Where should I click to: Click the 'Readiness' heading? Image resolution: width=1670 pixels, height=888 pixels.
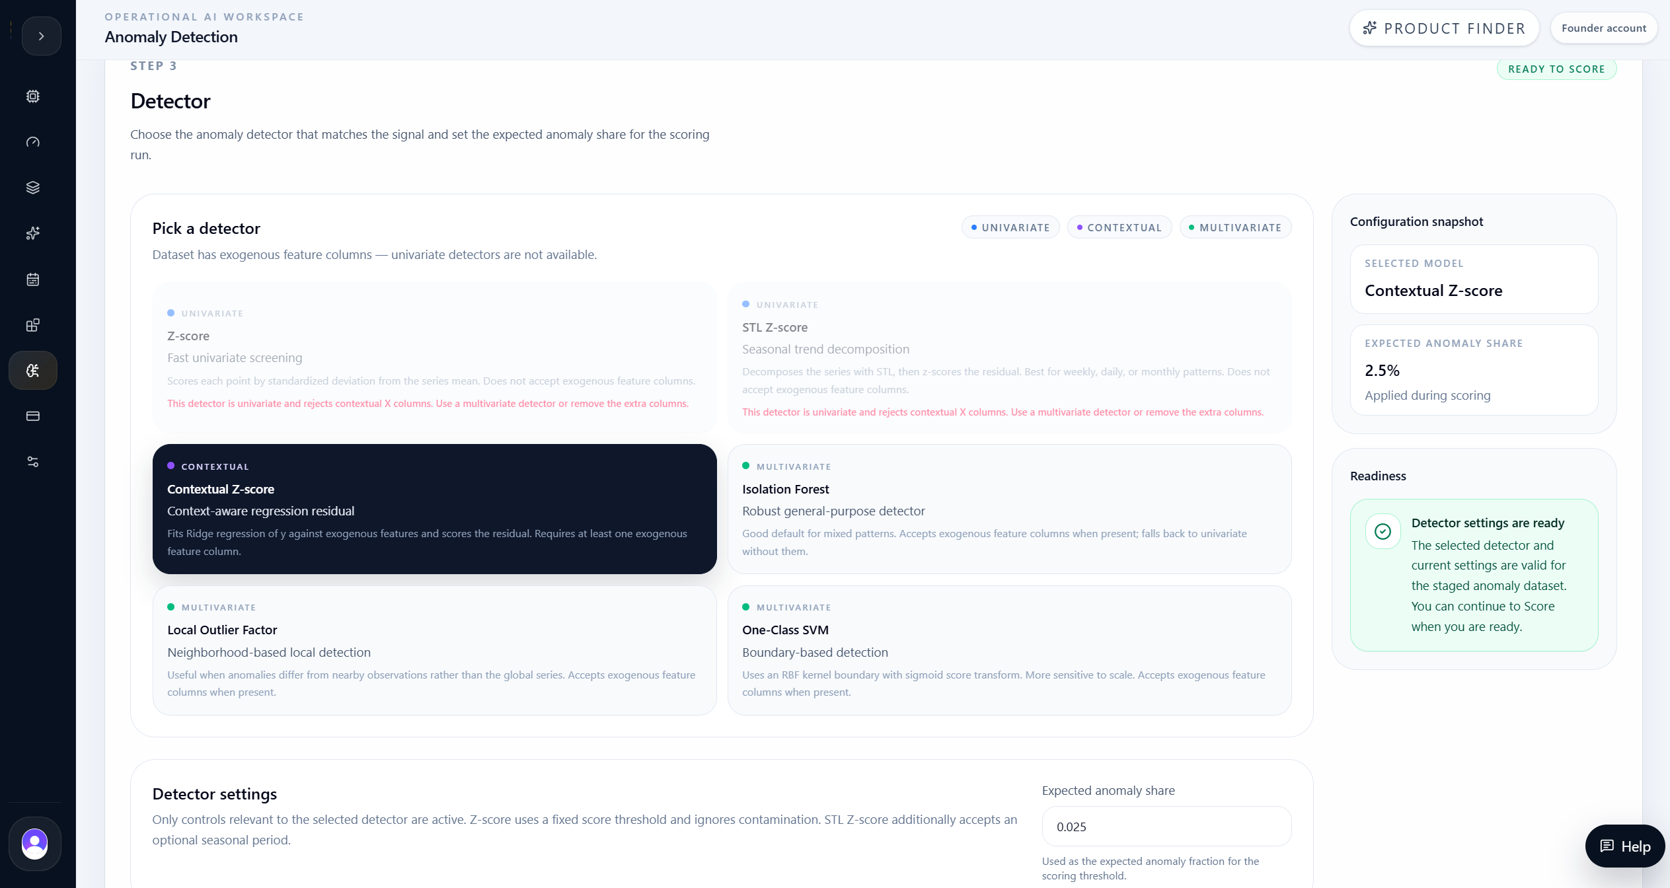coord(1378,476)
